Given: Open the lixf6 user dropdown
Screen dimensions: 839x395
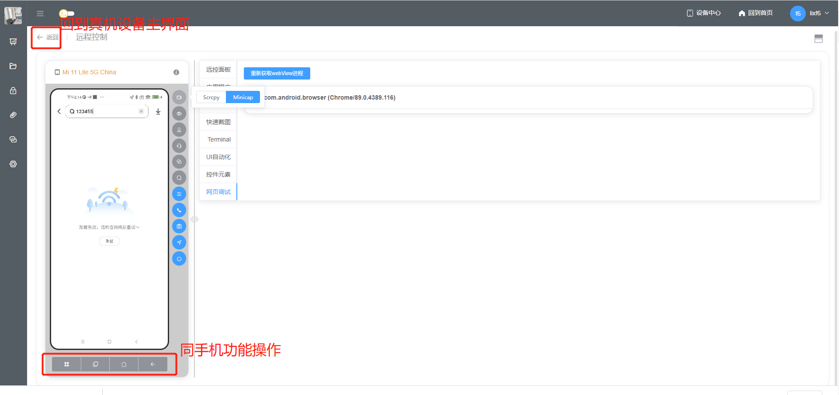Looking at the screenshot, I should coord(819,13).
